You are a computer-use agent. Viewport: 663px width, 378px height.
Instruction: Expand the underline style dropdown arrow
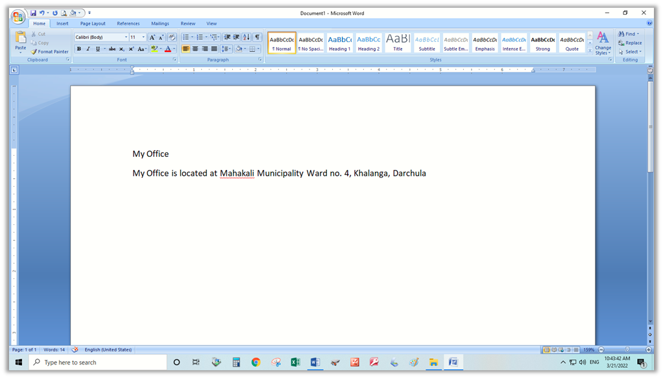(104, 49)
